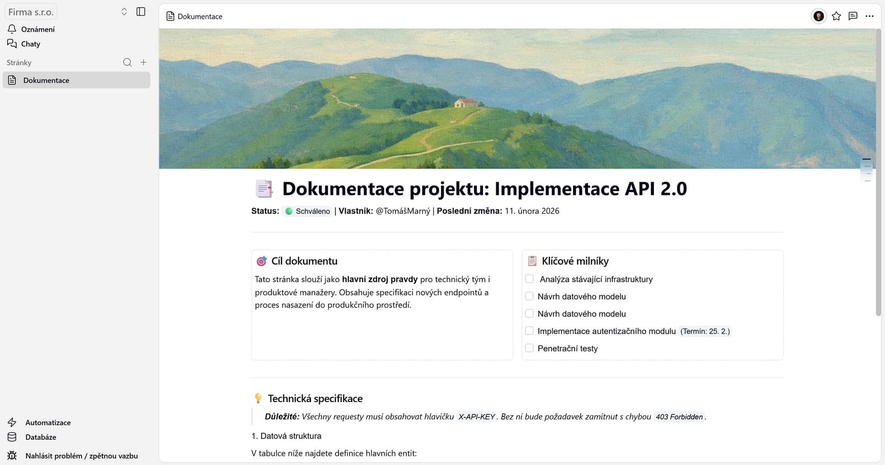Viewport: 885px width, 465px height.
Task: Open Automatizace in the sidebar
Action: tap(48, 422)
